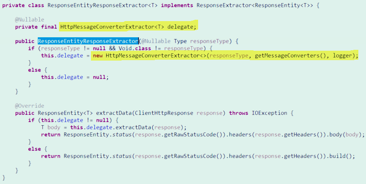The width and height of the screenshot is (366, 184).
Task: Click the first @Nullable annotation above the delegate field
Action: pyautogui.click(x=30, y=20)
